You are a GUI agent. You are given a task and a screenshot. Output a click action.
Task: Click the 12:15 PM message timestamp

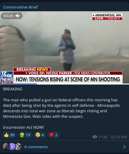(118, 137)
